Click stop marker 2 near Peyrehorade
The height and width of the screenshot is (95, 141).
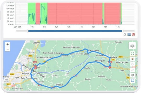109,67
